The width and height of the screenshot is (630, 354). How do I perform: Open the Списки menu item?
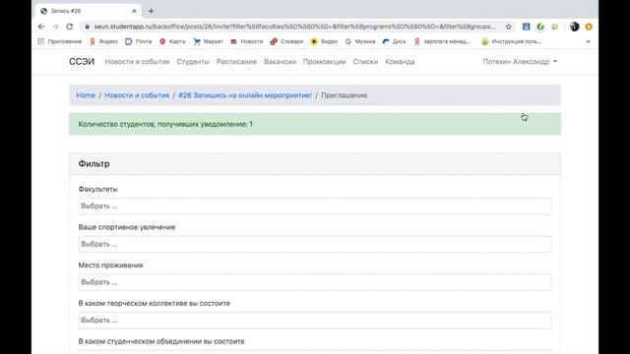(x=365, y=61)
